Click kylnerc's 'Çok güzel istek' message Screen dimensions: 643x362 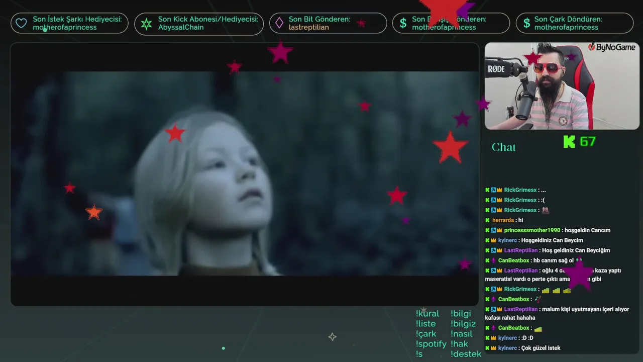pos(541,348)
